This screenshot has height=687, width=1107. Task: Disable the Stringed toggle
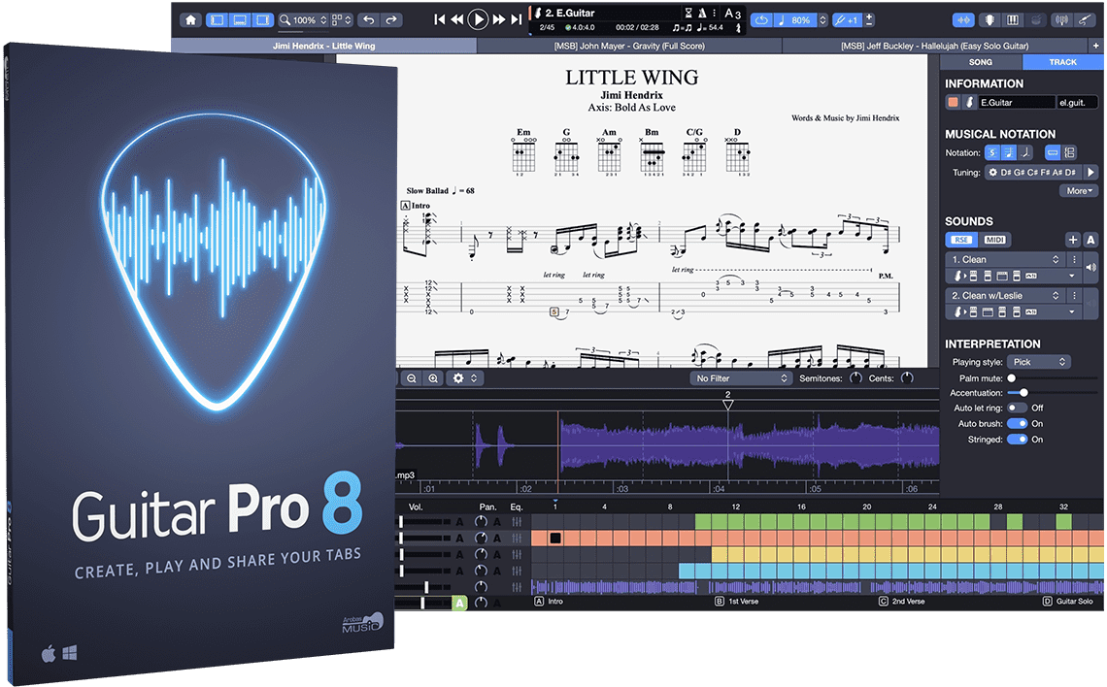(x=1017, y=440)
